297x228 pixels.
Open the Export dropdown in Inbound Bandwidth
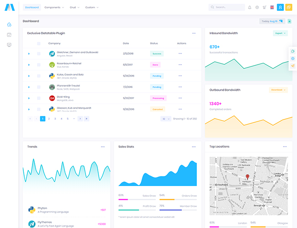tap(280, 33)
